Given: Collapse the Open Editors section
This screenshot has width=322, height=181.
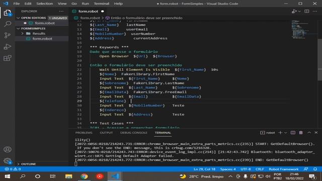Looking at the screenshot, I should click(x=18, y=18).
